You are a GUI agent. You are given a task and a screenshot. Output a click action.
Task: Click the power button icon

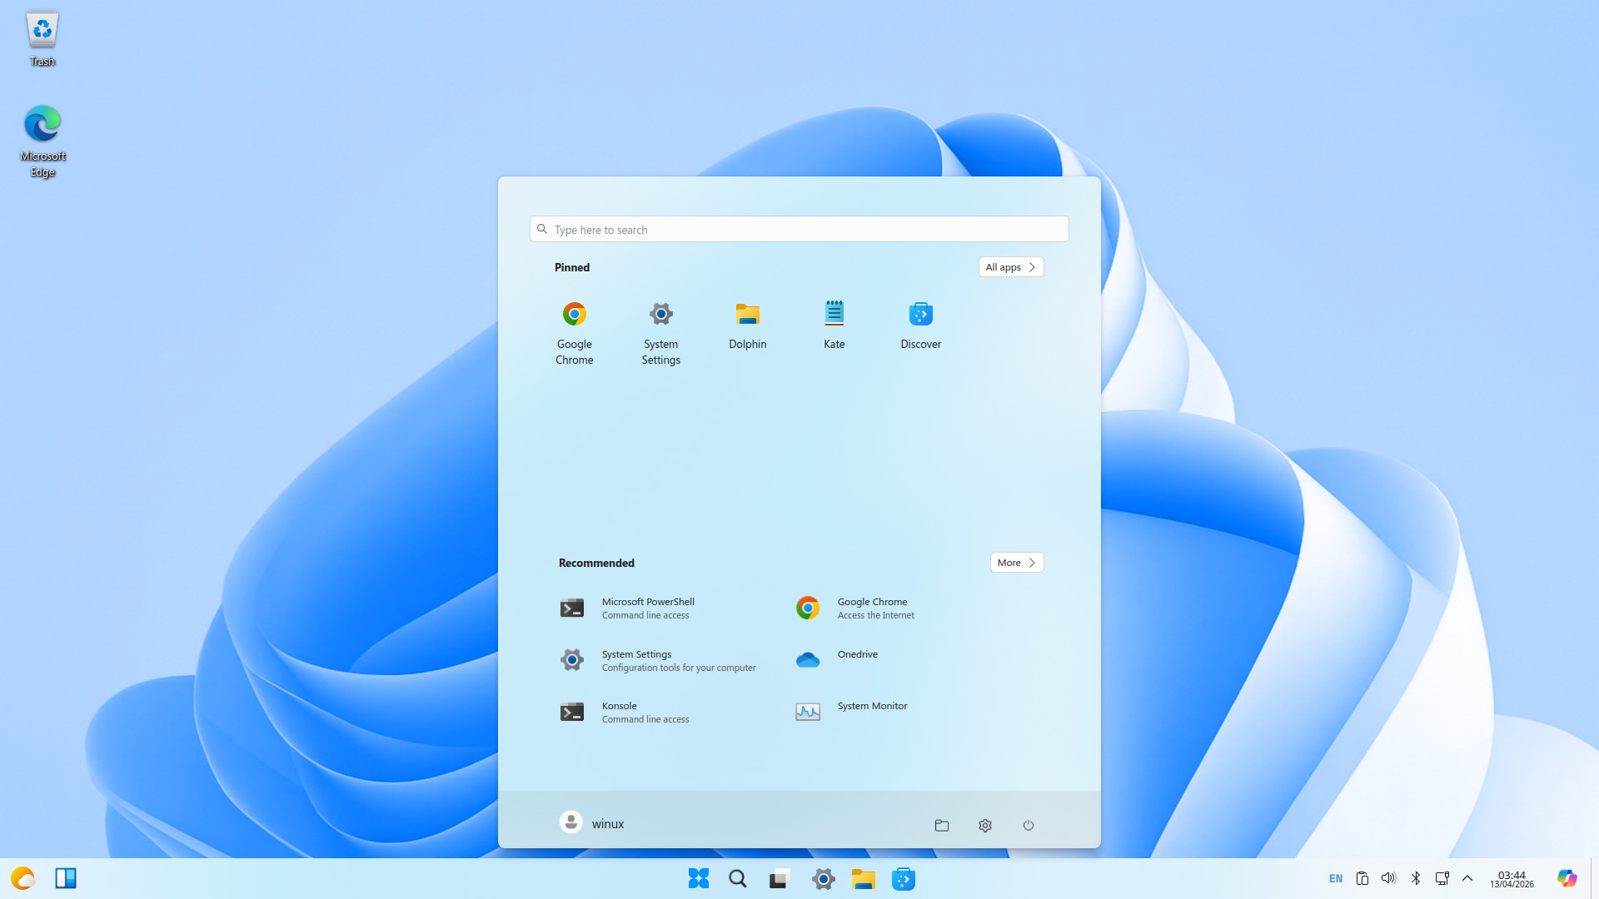(x=1029, y=825)
